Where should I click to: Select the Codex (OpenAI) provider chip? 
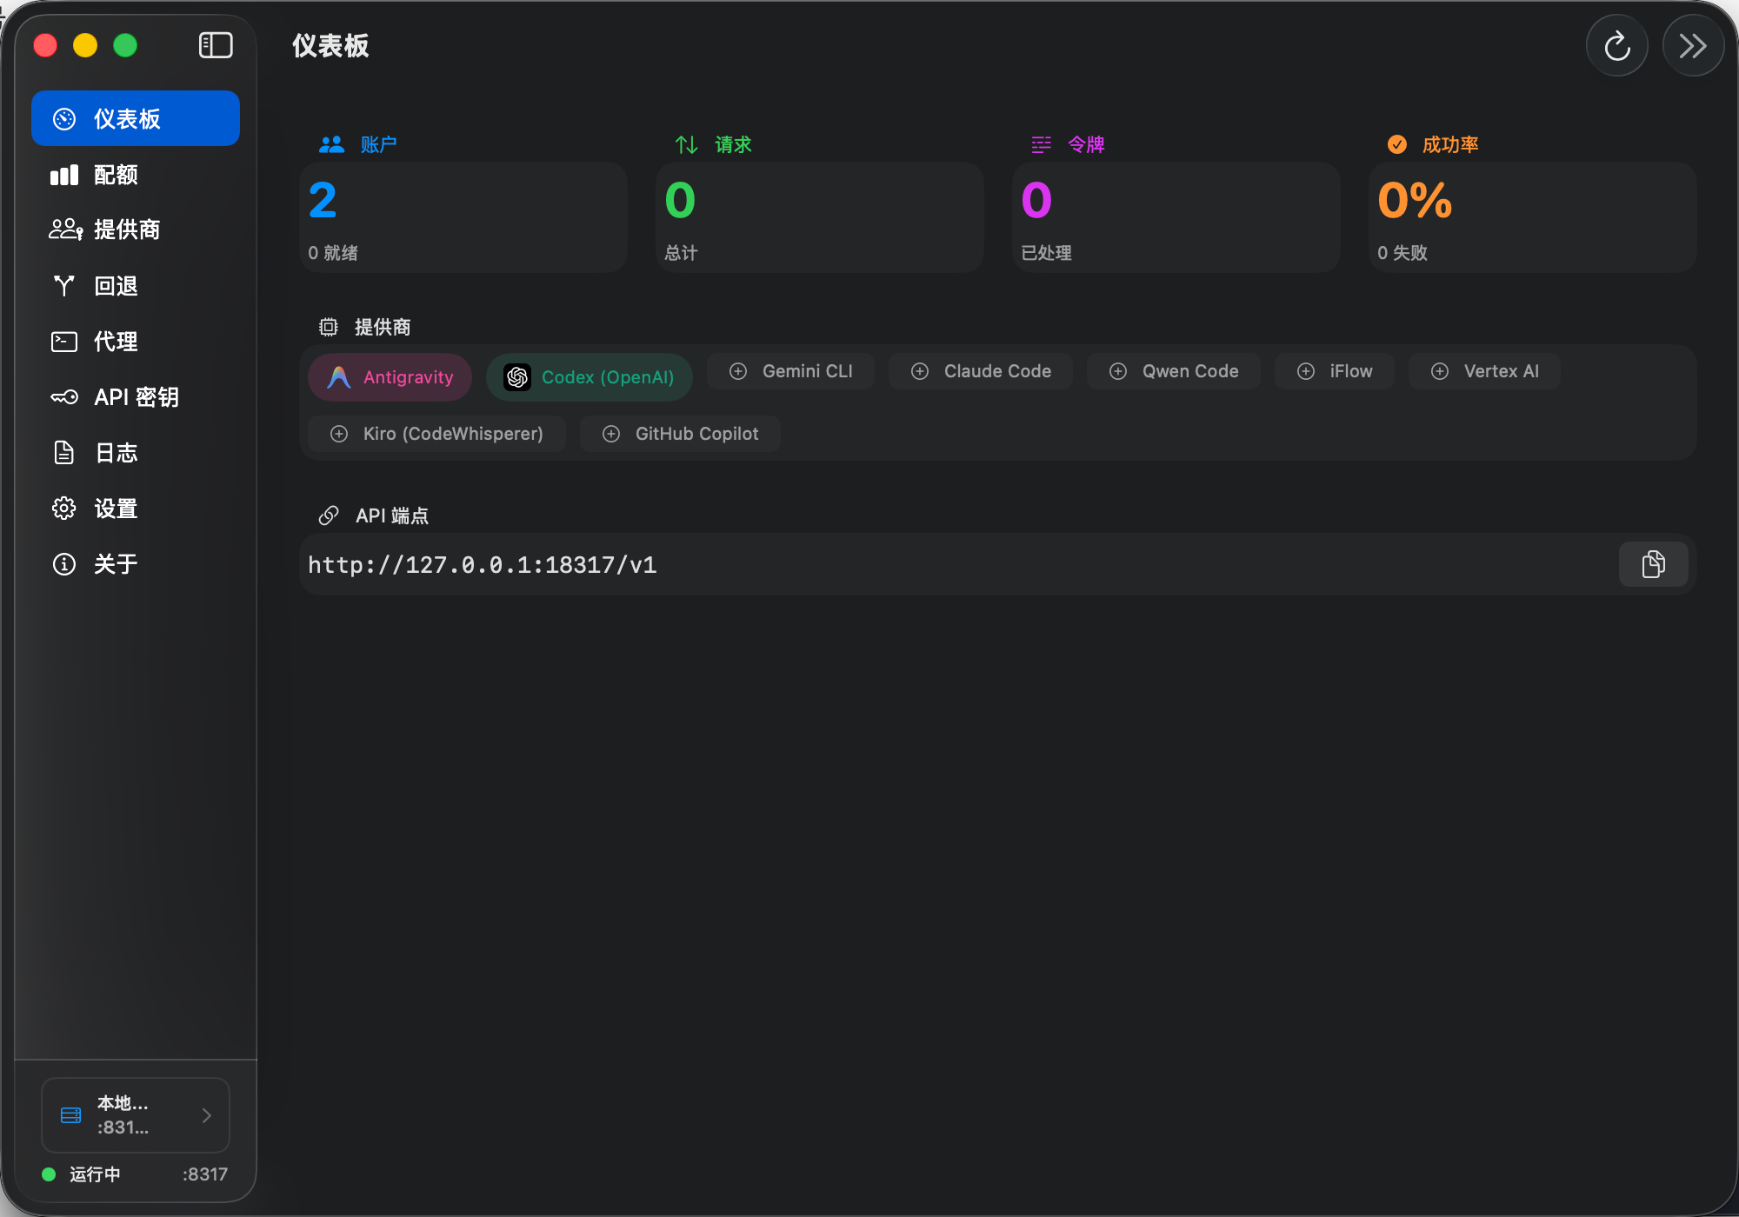coord(590,377)
